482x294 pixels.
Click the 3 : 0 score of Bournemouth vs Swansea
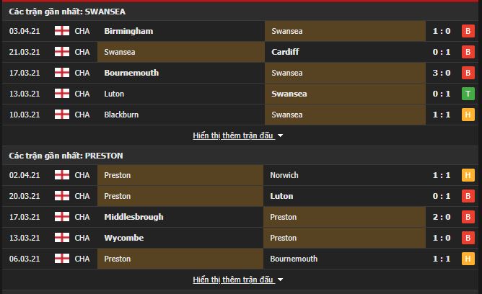coord(442,73)
